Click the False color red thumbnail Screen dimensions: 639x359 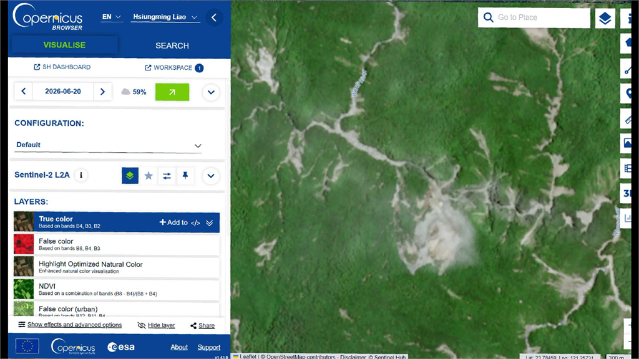coord(24,244)
